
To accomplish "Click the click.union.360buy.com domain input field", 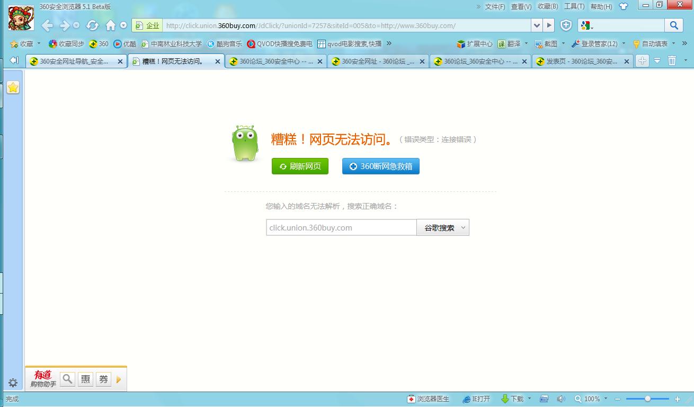I will [341, 228].
